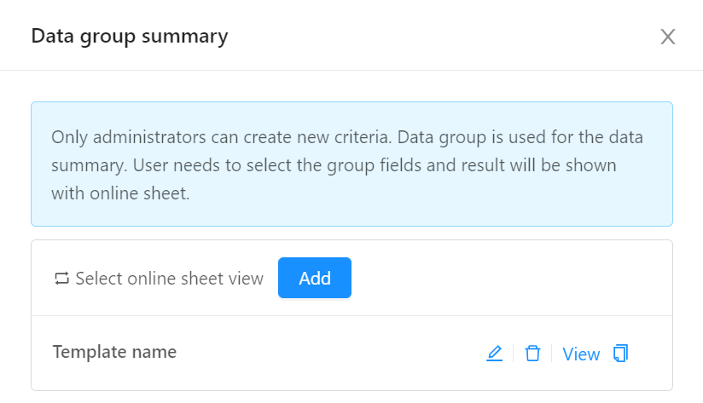Open the template via the View link
Viewport: 703px width, 403px height.
(581, 354)
